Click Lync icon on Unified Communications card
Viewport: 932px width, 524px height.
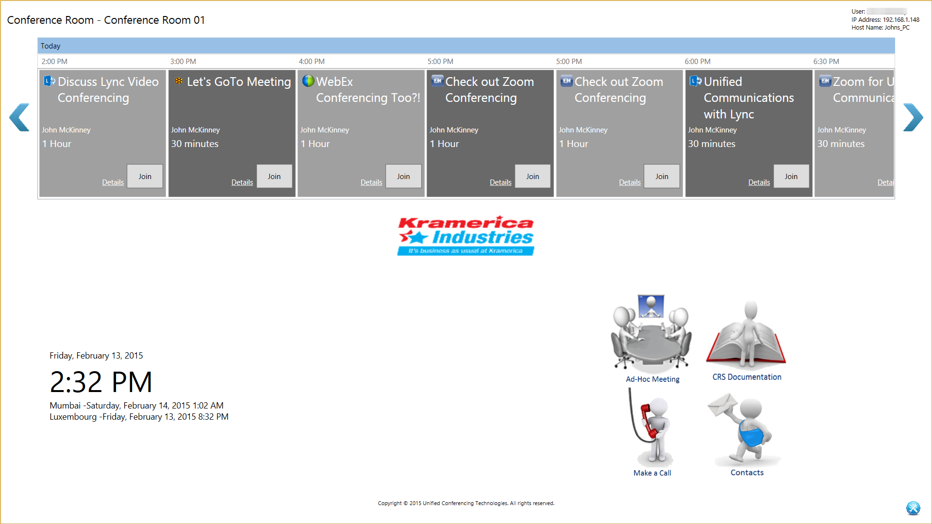(696, 81)
